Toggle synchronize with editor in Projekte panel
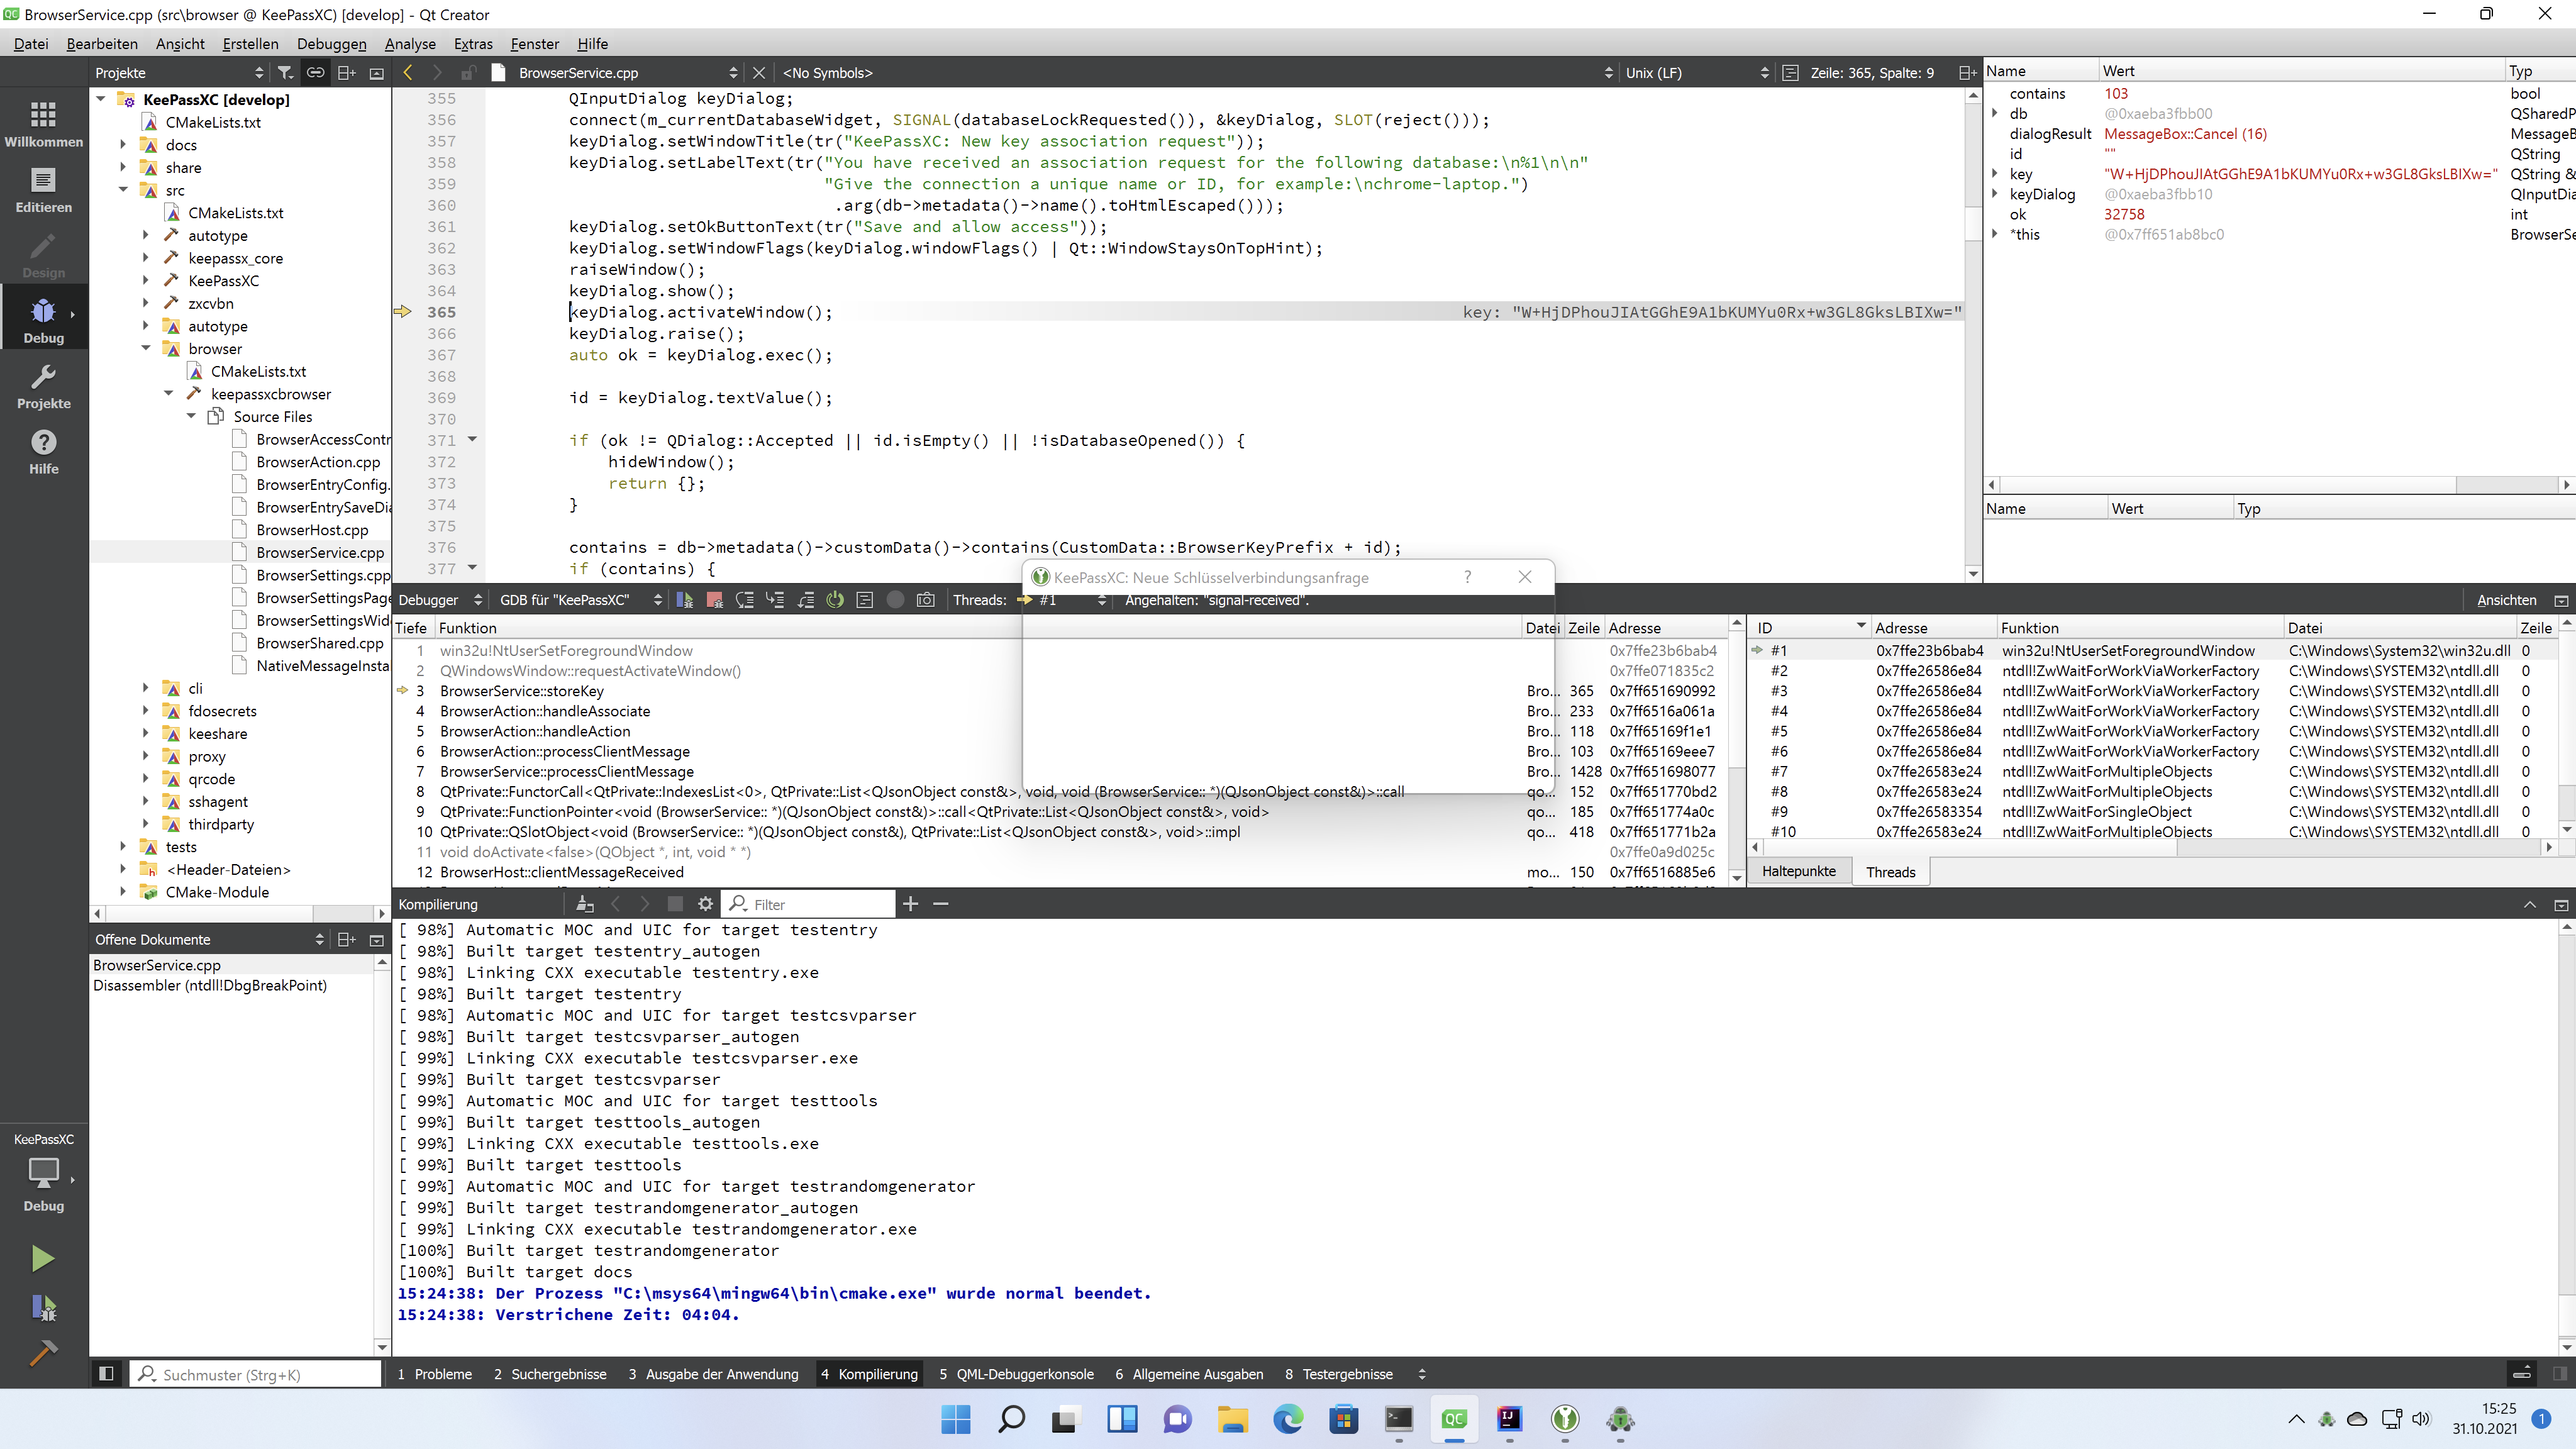This screenshot has height=1449, width=2576. (314, 72)
